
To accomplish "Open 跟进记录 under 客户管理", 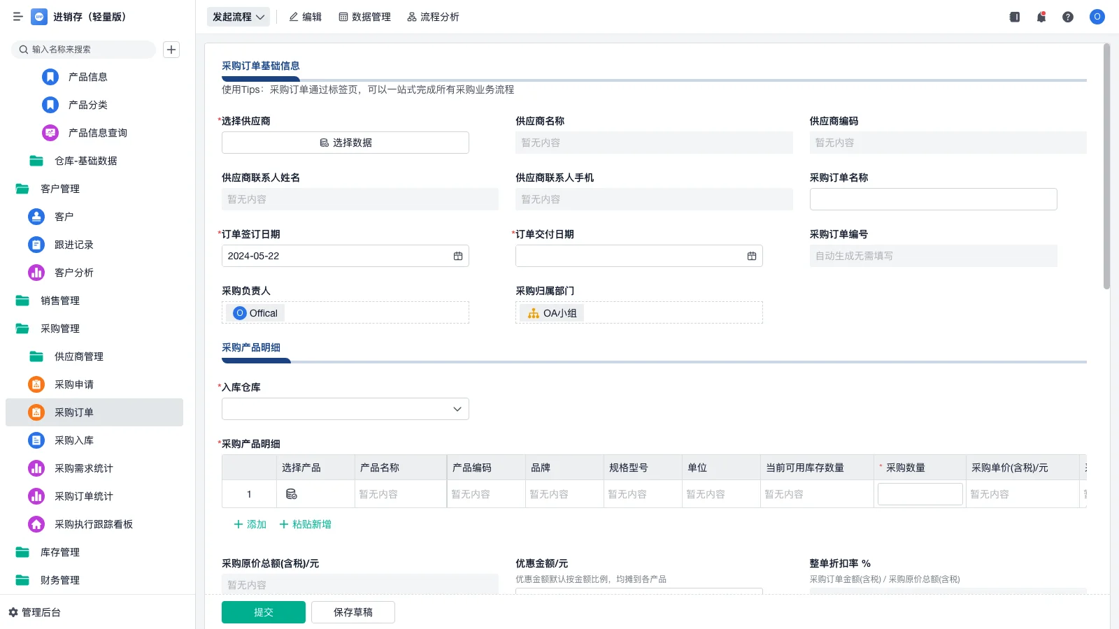I will [x=73, y=245].
